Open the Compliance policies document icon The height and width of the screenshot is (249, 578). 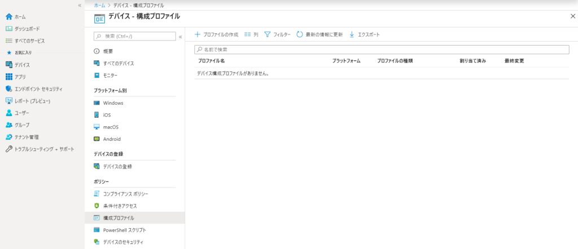(x=97, y=193)
